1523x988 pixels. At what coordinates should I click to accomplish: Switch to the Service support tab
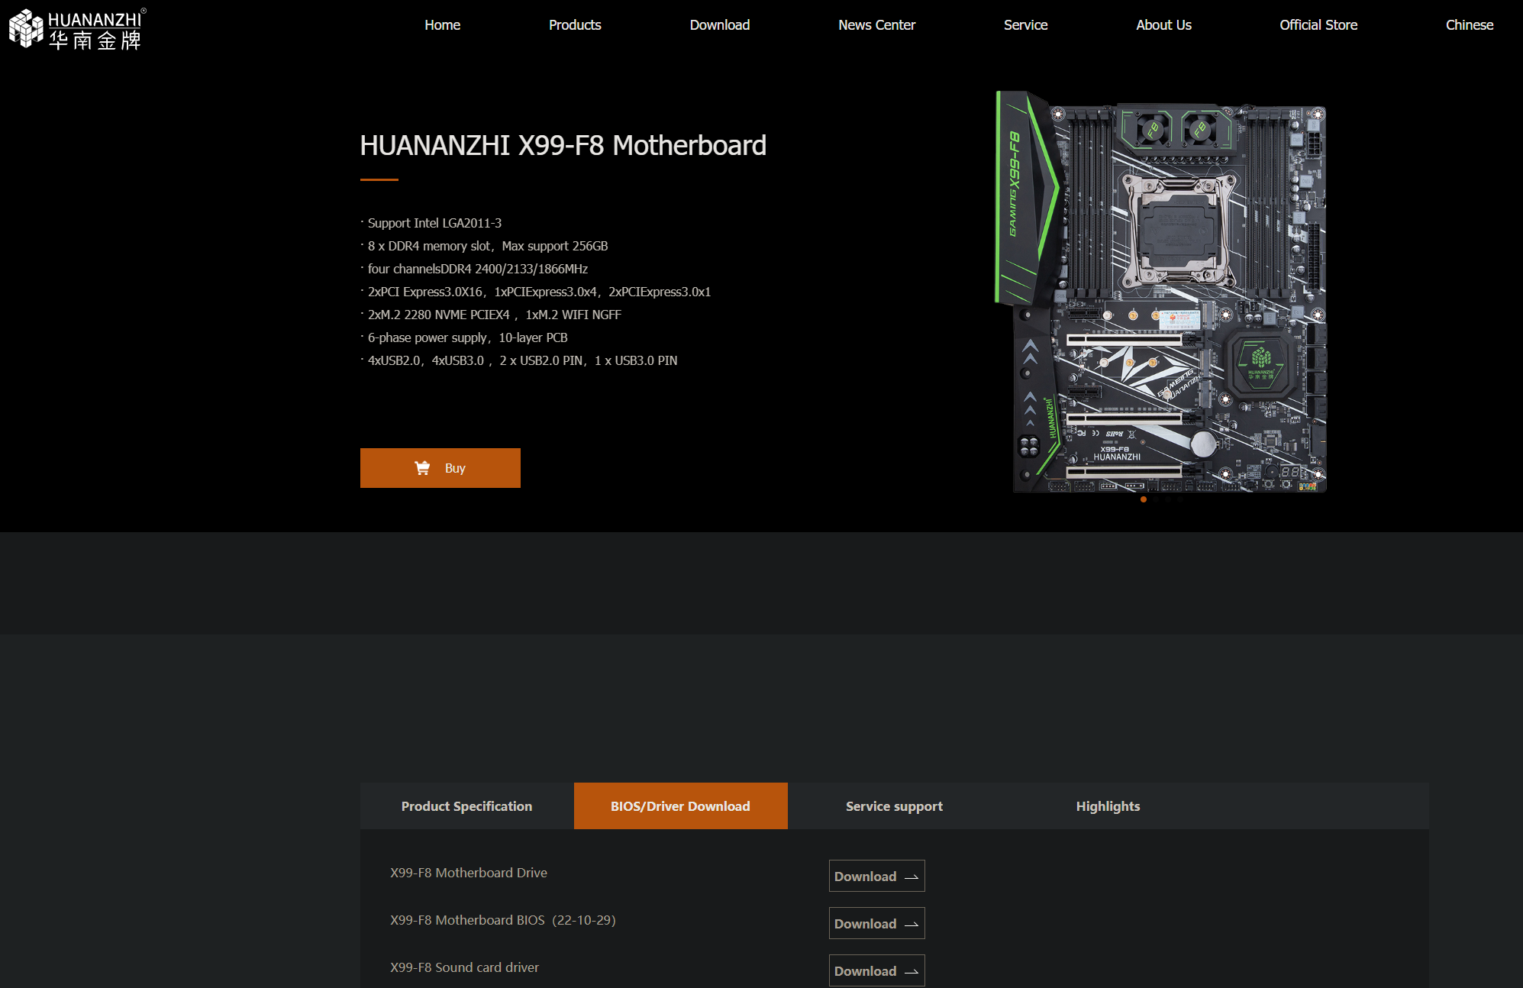point(894,806)
